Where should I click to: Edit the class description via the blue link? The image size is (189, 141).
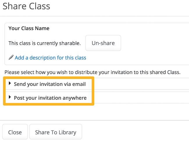50,58
